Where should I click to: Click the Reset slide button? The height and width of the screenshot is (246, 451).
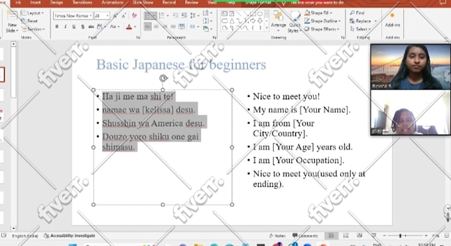tap(29, 21)
